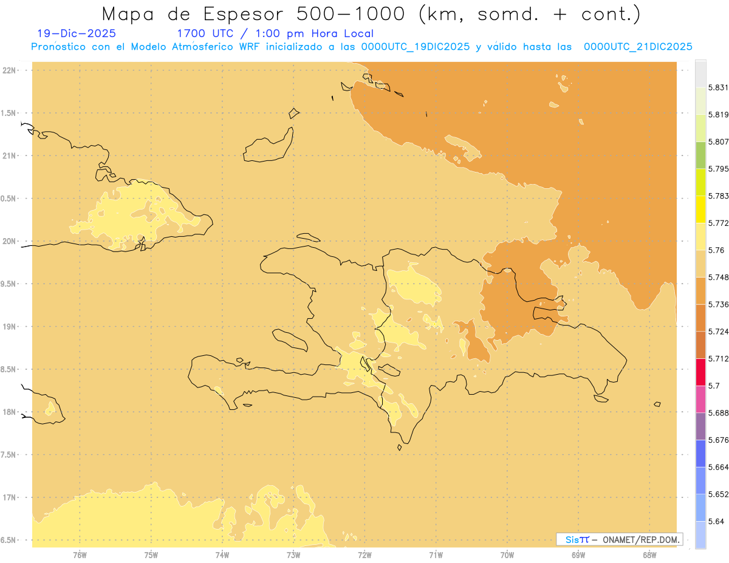Click the legend value 5.688

click(718, 413)
